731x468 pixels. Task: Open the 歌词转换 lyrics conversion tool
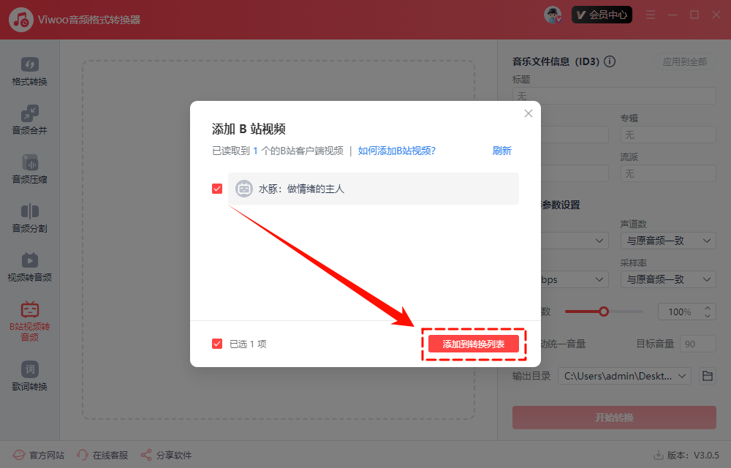pyautogui.click(x=29, y=377)
